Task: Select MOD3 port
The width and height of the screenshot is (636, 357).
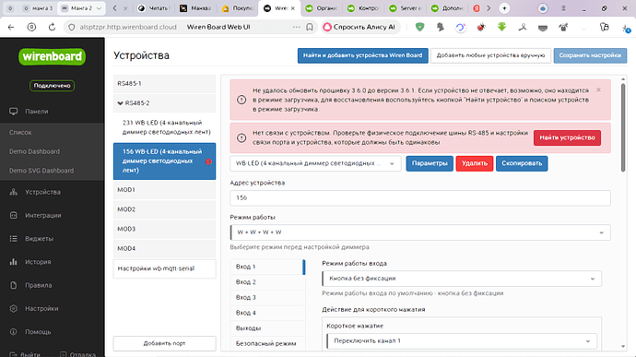Action: [x=164, y=229]
